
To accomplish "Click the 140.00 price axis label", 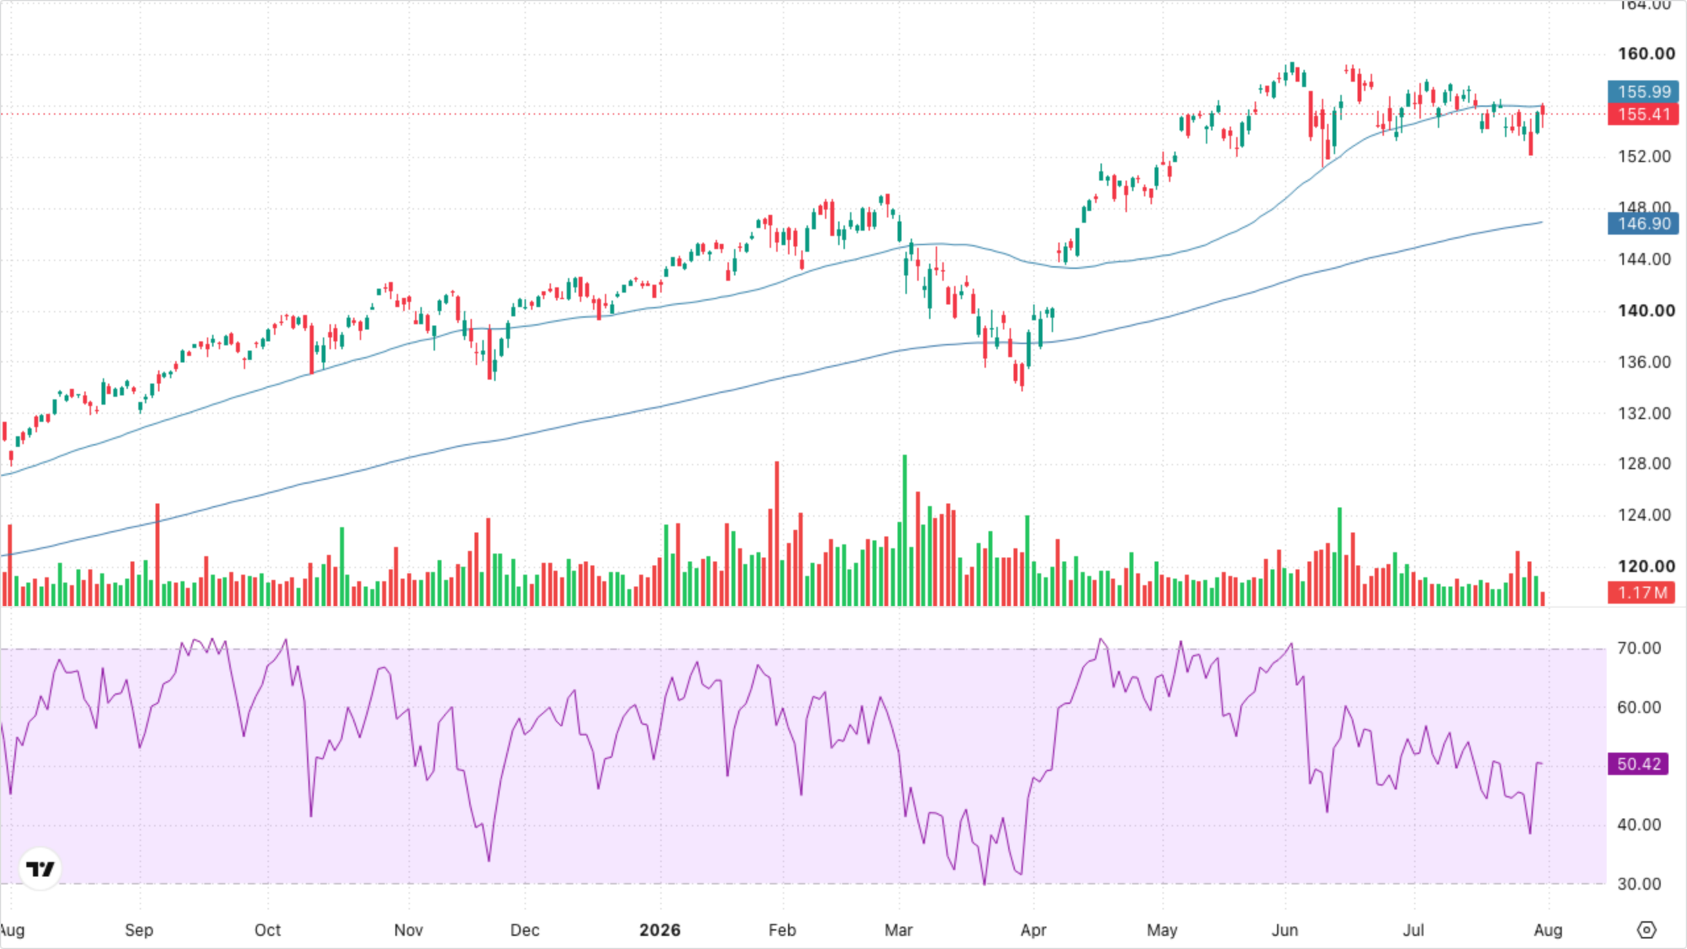I will (x=1646, y=310).
